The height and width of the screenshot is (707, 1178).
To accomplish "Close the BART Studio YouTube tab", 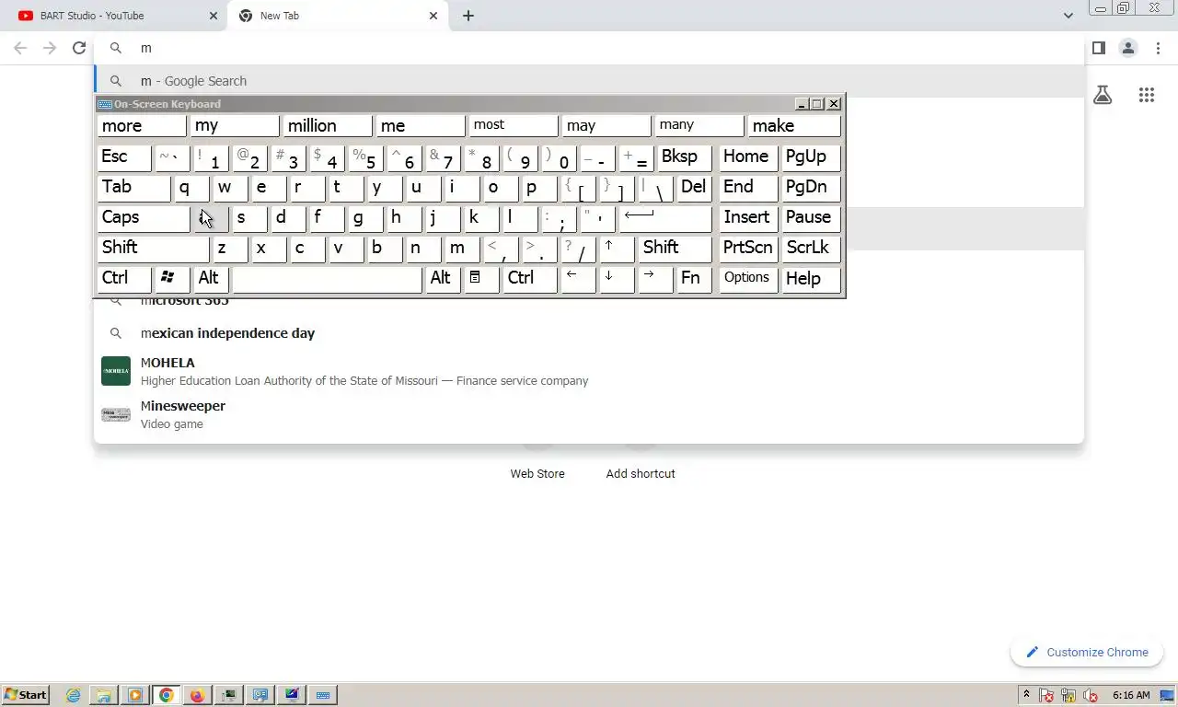I will pyautogui.click(x=214, y=16).
